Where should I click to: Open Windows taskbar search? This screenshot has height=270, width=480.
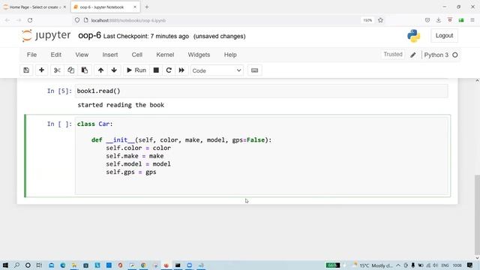click(16, 265)
